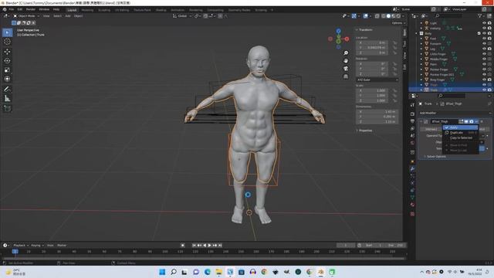Open the Global transform orientation dropdown
Screen dimensions: 494x278
coord(182,15)
